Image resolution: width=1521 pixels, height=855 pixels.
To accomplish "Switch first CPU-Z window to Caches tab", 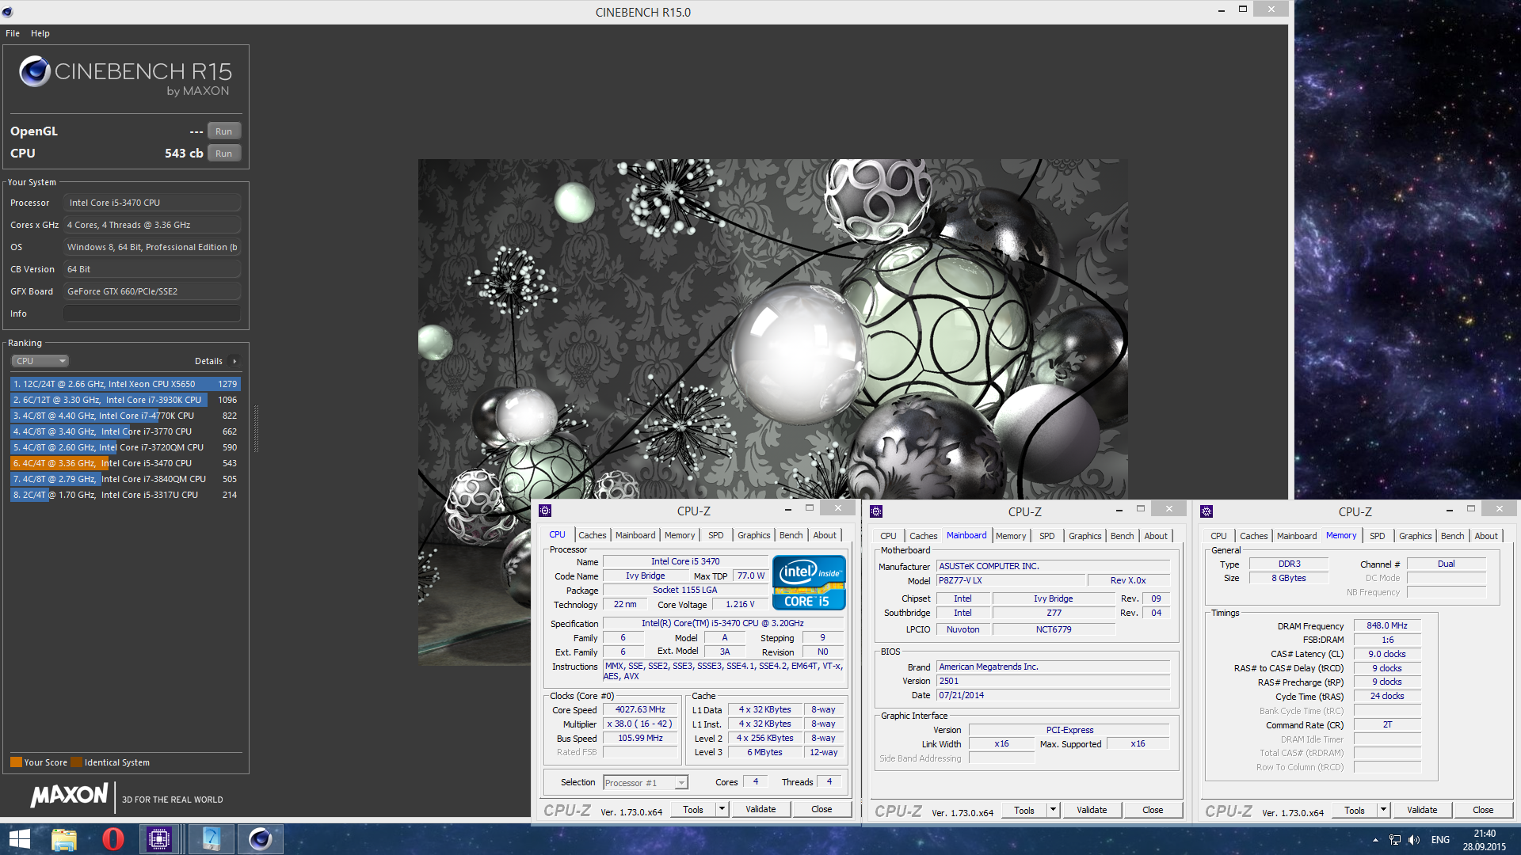I will [x=592, y=535].
